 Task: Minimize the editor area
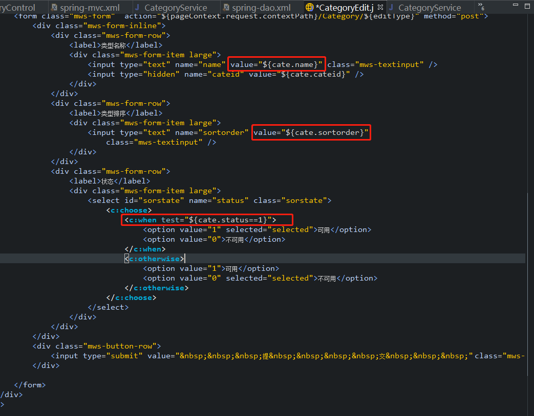(x=516, y=5)
